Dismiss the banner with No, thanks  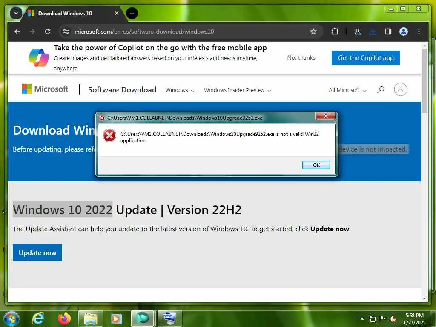301,57
